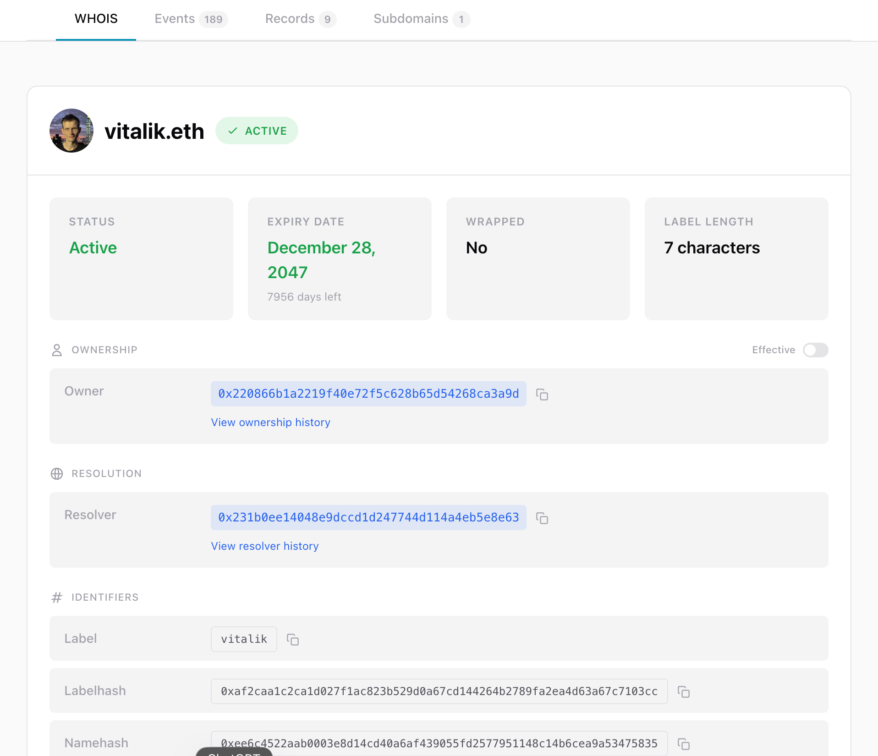Screen dimensions: 878x756
Task: Click the globe icon beside RESOLUTION
Action: click(x=57, y=474)
